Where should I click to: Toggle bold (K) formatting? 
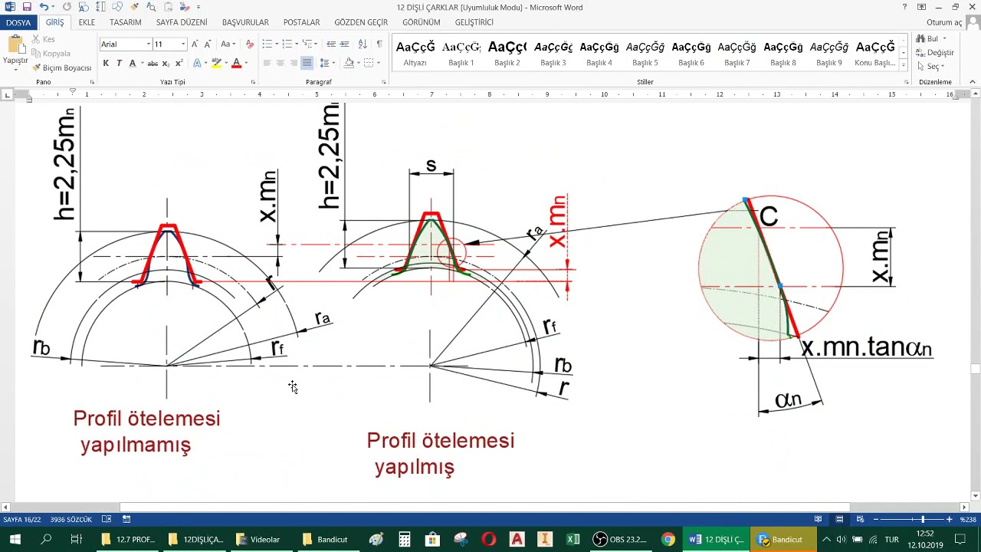coord(106,63)
